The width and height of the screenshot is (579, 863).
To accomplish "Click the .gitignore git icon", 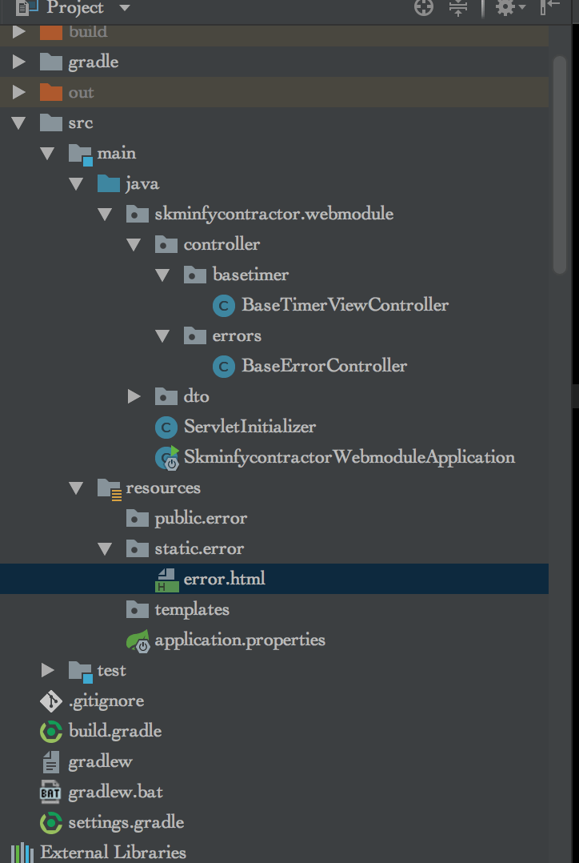I will 50,701.
